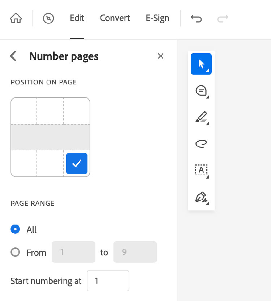Select the Add comment tool
The image size is (271, 301).
(x=201, y=91)
